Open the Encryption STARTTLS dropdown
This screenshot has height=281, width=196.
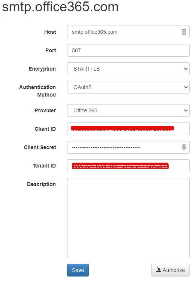[128, 69]
